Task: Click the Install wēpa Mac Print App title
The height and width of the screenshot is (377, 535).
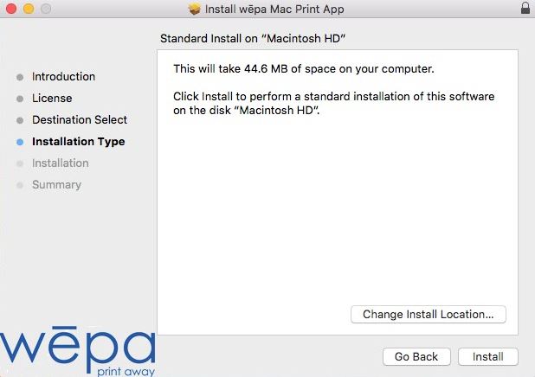Action: 274,10
